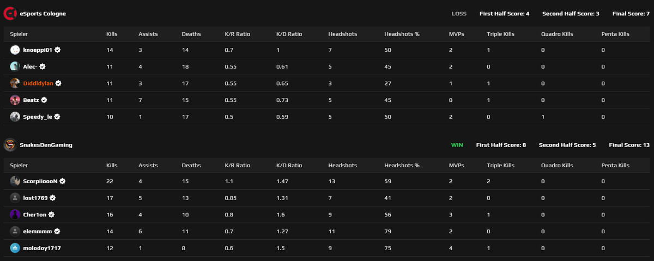The image size is (654, 261).
Task: Click SnakesDenGaming Final Score: 13 text
Action: click(629, 145)
